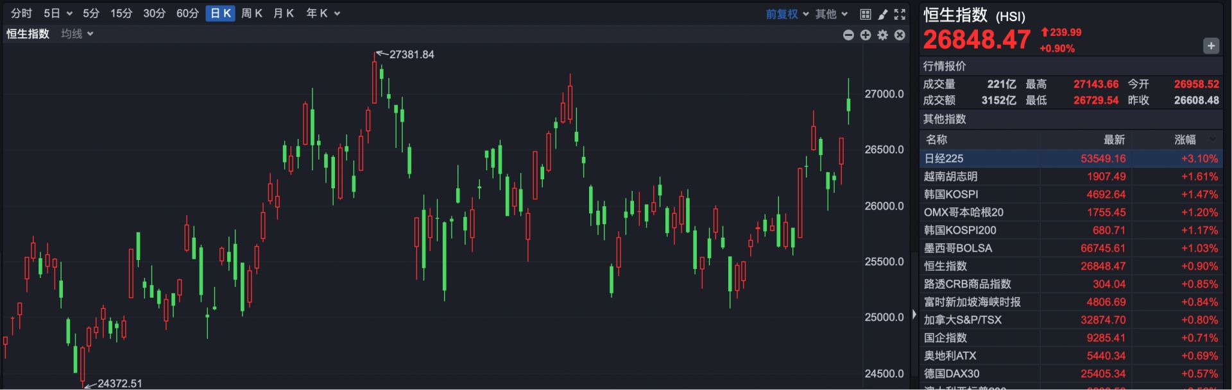Sort indices by 涨幅 column header
This screenshot has height=390, width=1232.
pos(1185,140)
